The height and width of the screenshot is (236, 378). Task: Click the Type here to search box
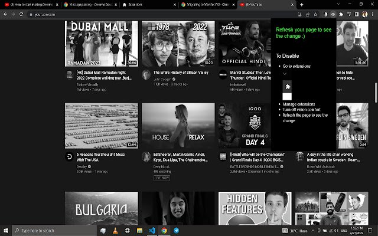click(x=54, y=231)
